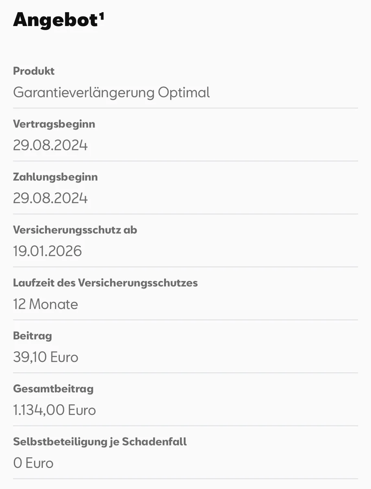Click the Selbstbeteiligung je Schadenfall label
The image size is (371, 489).
(100, 442)
